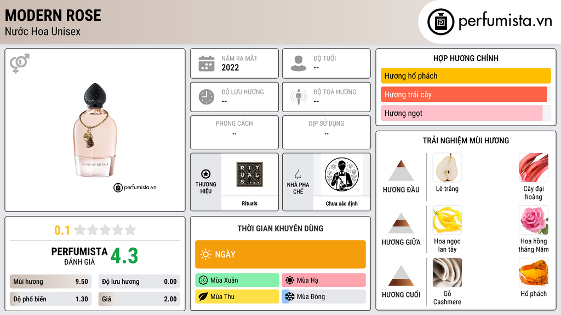Click the Hợp hương chính heading
The width and height of the screenshot is (561, 315).
click(466, 58)
